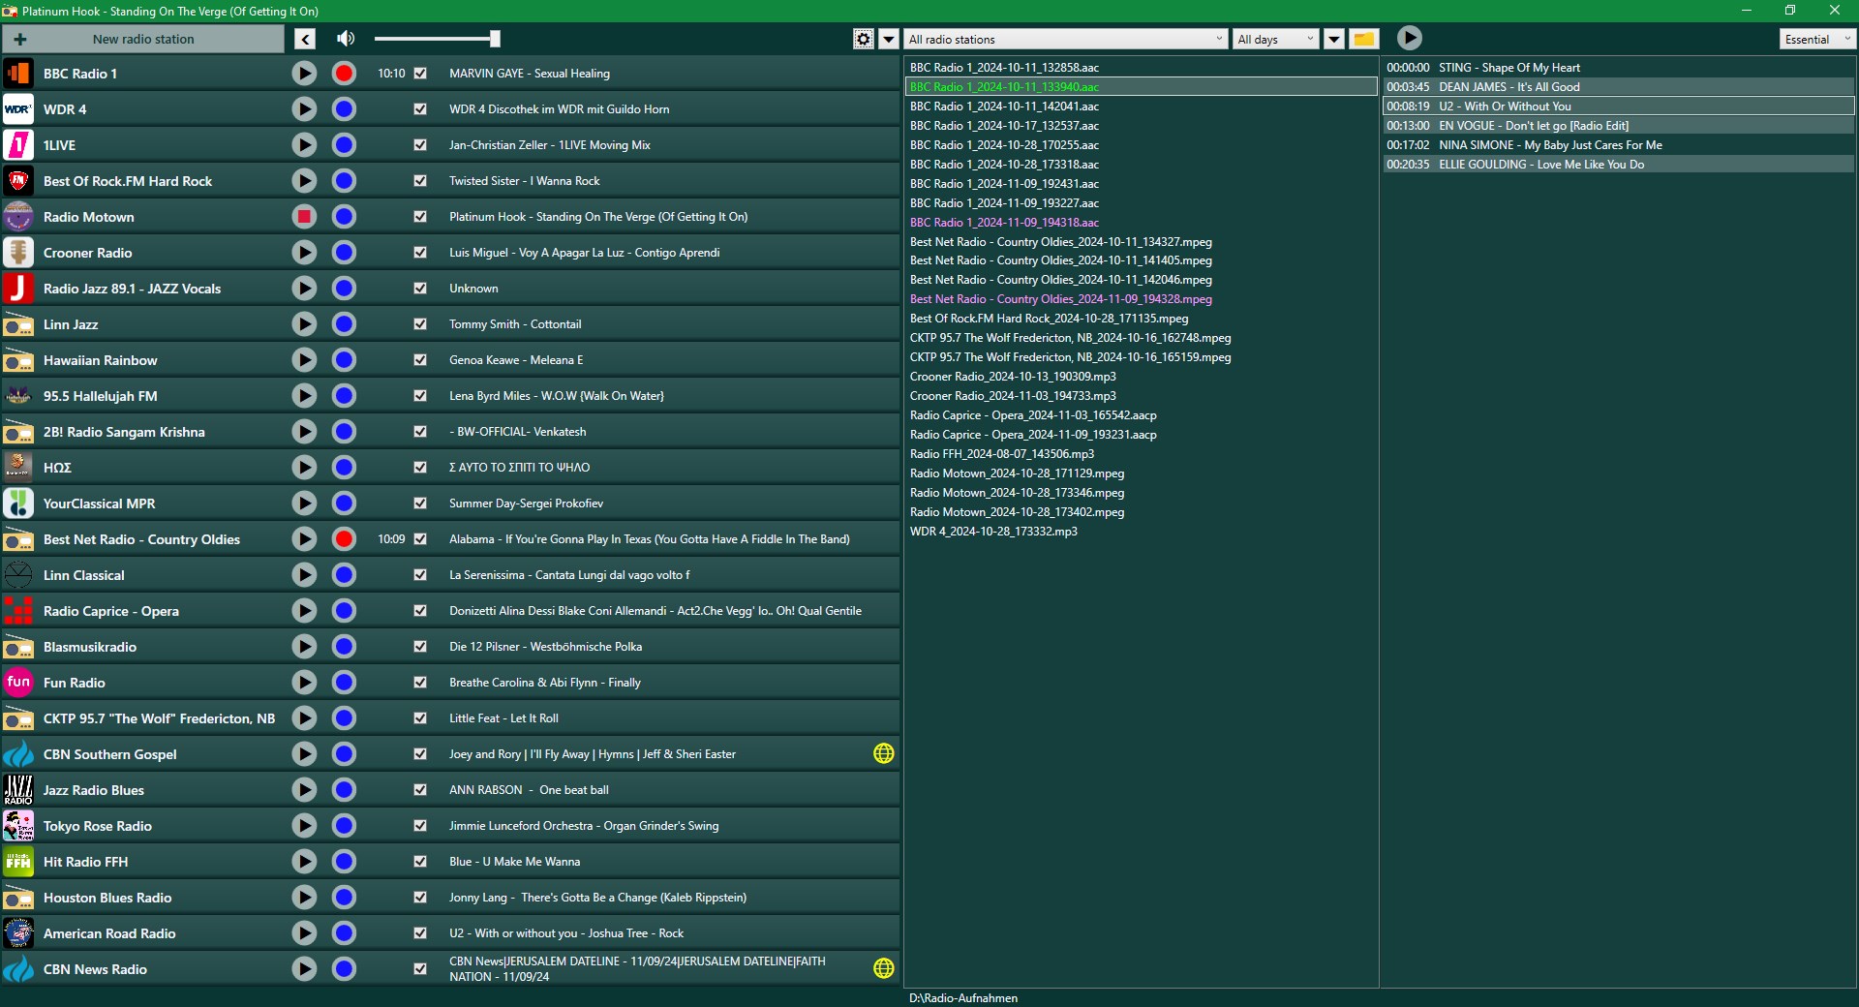Uncheck the BBC Radio 1 checkbox
This screenshot has width=1859, height=1007.
click(x=420, y=73)
